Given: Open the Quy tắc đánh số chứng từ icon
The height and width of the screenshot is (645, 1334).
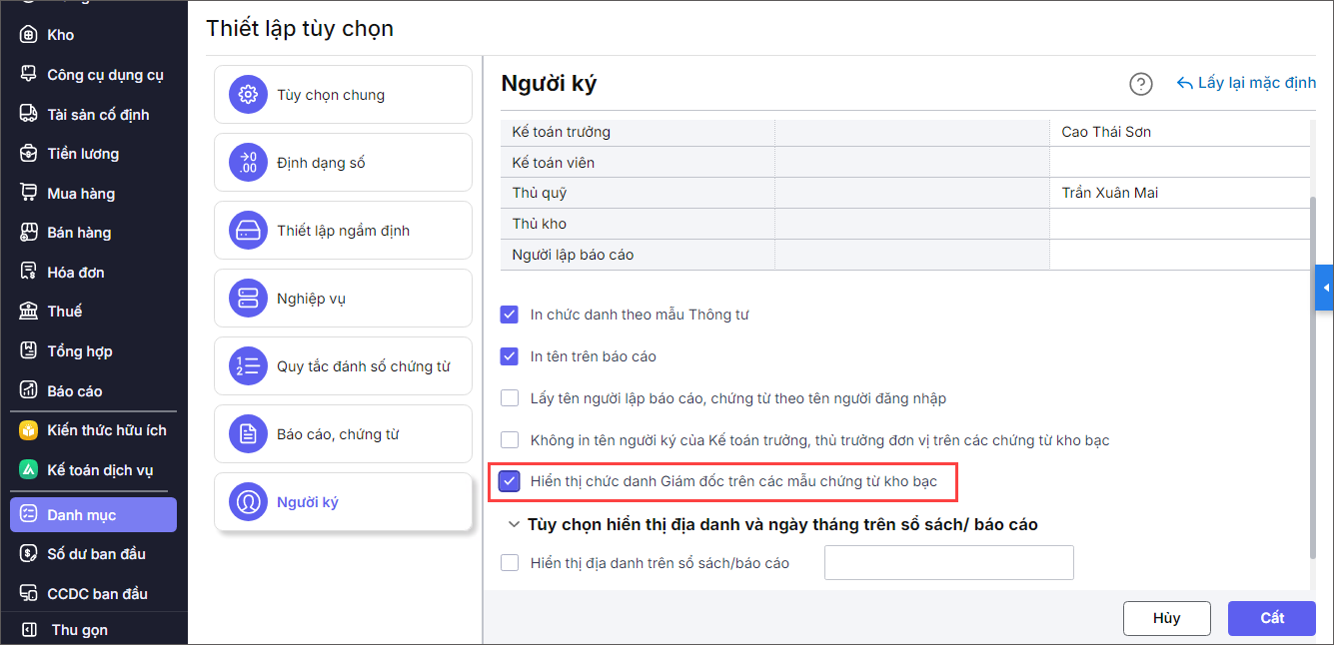Looking at the screenshot, I should pos(246,366).
